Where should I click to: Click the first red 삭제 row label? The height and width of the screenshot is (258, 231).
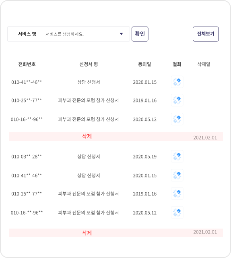[87, 136]
